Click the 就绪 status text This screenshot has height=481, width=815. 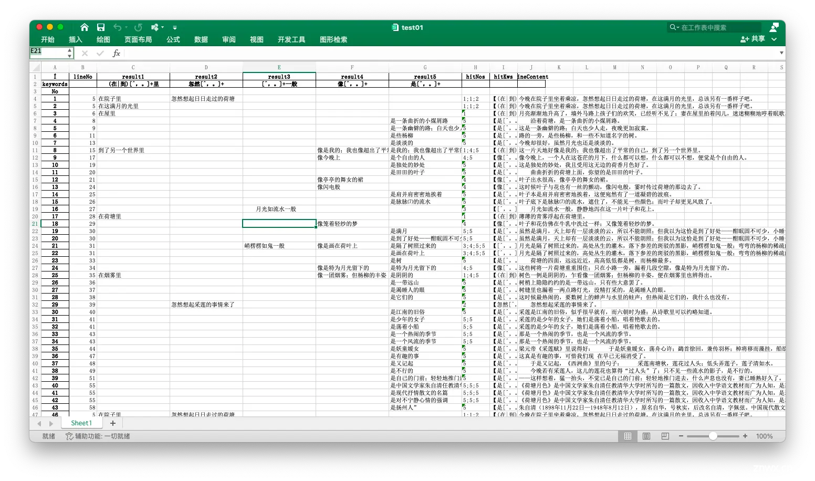(49, 436)
